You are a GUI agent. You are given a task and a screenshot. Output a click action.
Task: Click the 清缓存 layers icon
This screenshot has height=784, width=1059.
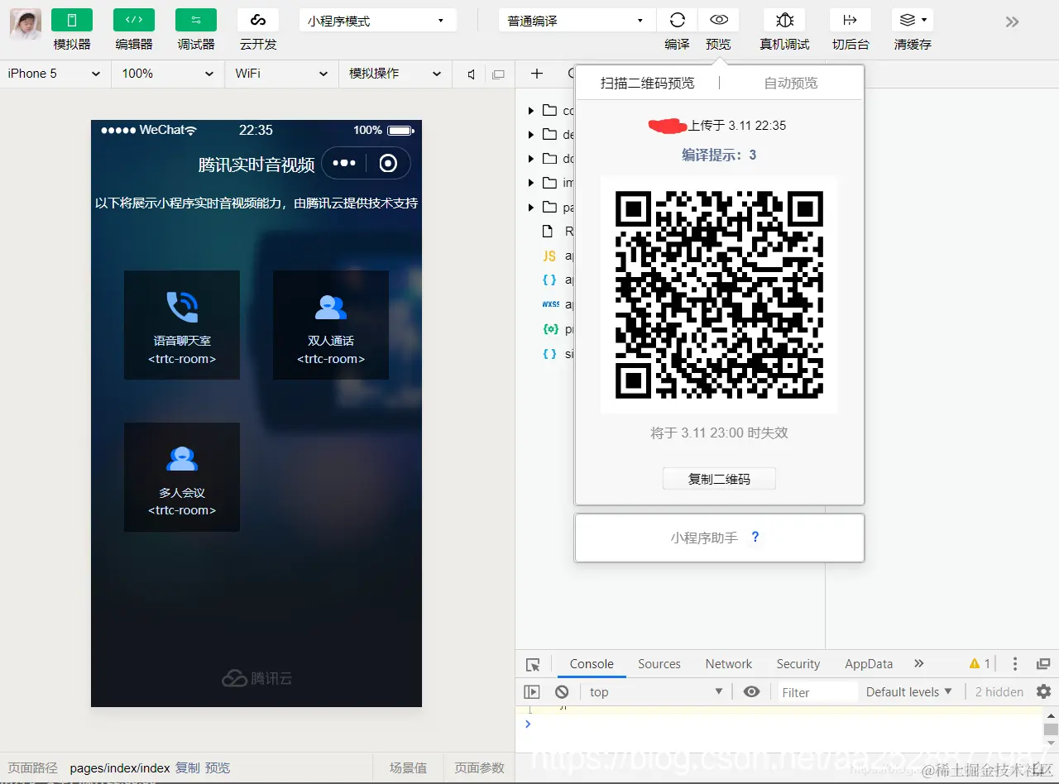coord(913,20)
